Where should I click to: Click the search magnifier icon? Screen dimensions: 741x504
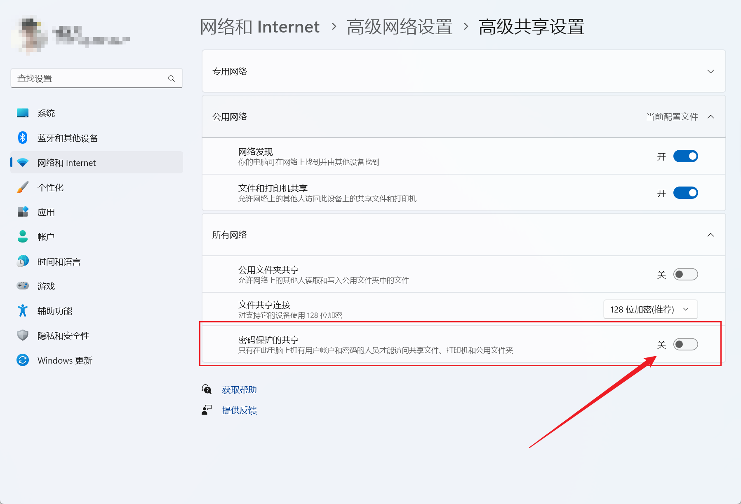coord(172,79)
